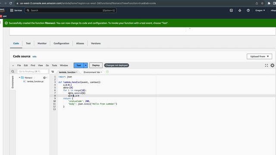This screenshot has width=276, height=155.
Task: Click the green success check icon
Action: [x=6, y=23]
